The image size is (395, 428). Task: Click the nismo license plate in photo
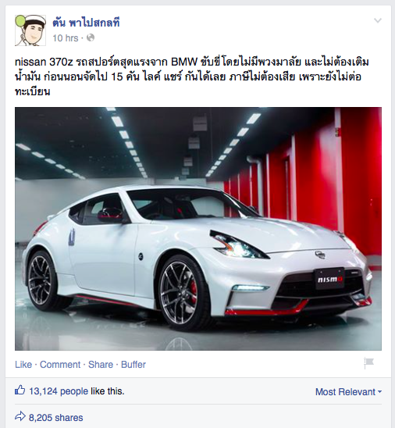[329, 279]
